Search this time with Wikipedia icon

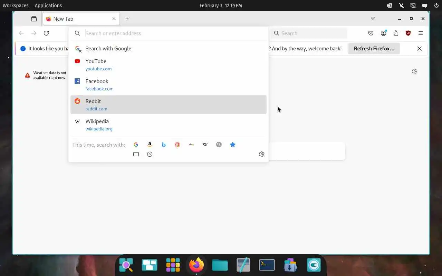click(x=205, y=145)
